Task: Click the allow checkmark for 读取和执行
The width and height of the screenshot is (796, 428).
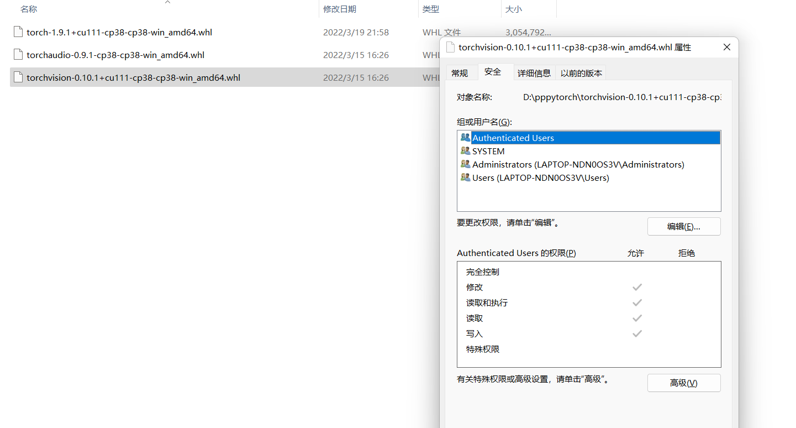Action: click(x=637, y=303)
